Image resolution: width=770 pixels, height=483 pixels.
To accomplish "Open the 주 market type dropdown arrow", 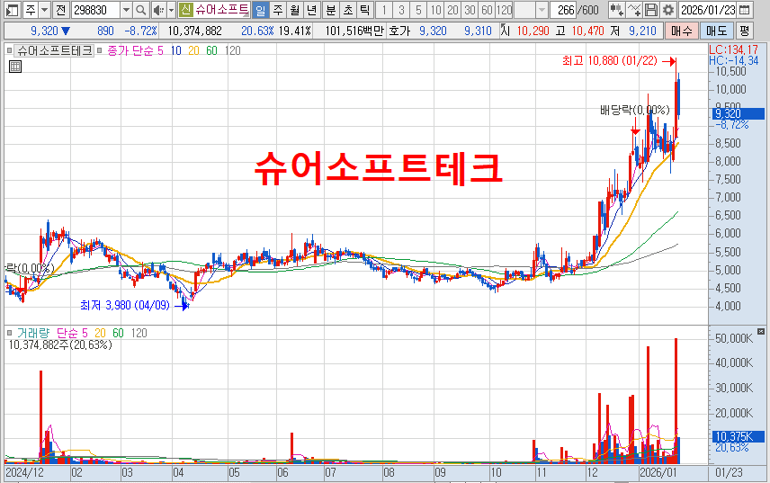I will pyautogui.click(x=45, y=10).
